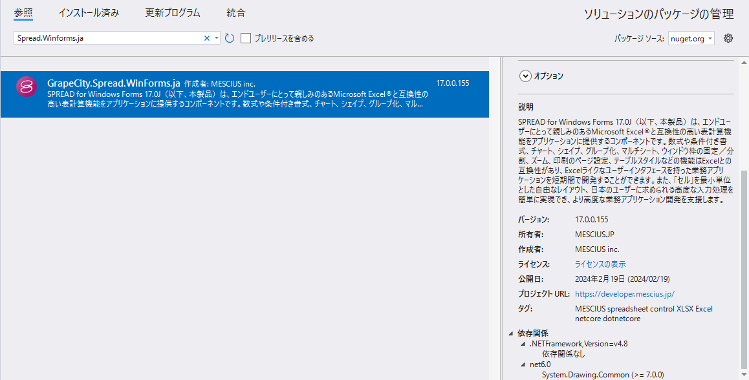Click the details pane vertical scrollbar
Image resolution: width=749 pixels, height=380 pixels.
point(743,194)
